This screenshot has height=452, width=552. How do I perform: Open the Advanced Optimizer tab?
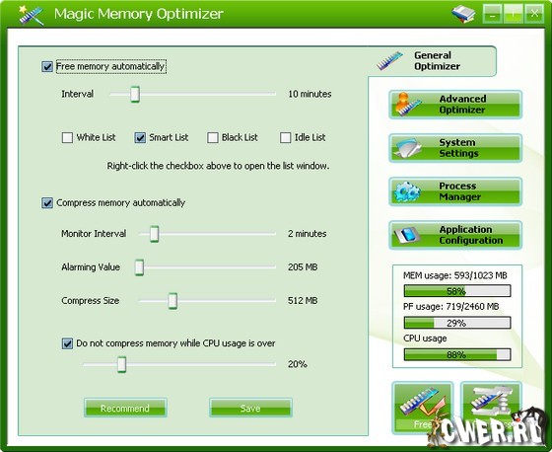[455, 105]
